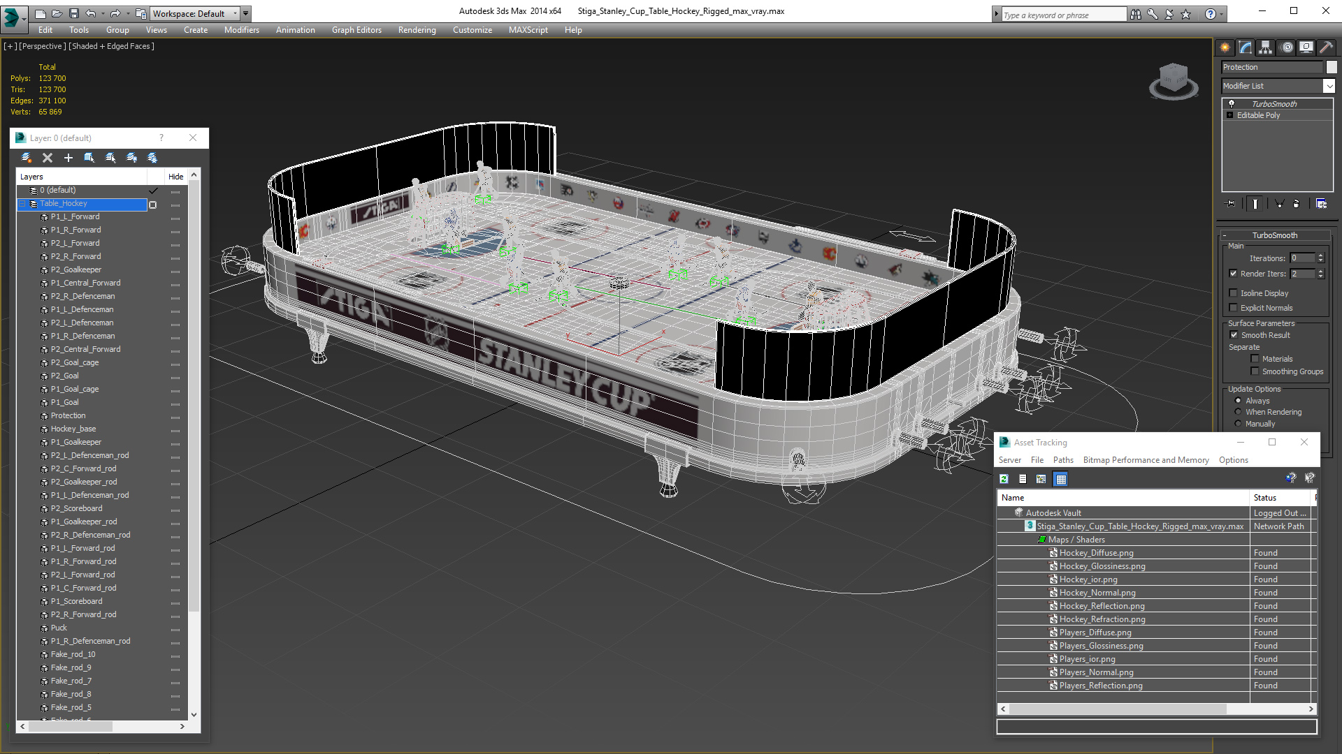Open Paths menu in Asset Tracking window

1063,460
